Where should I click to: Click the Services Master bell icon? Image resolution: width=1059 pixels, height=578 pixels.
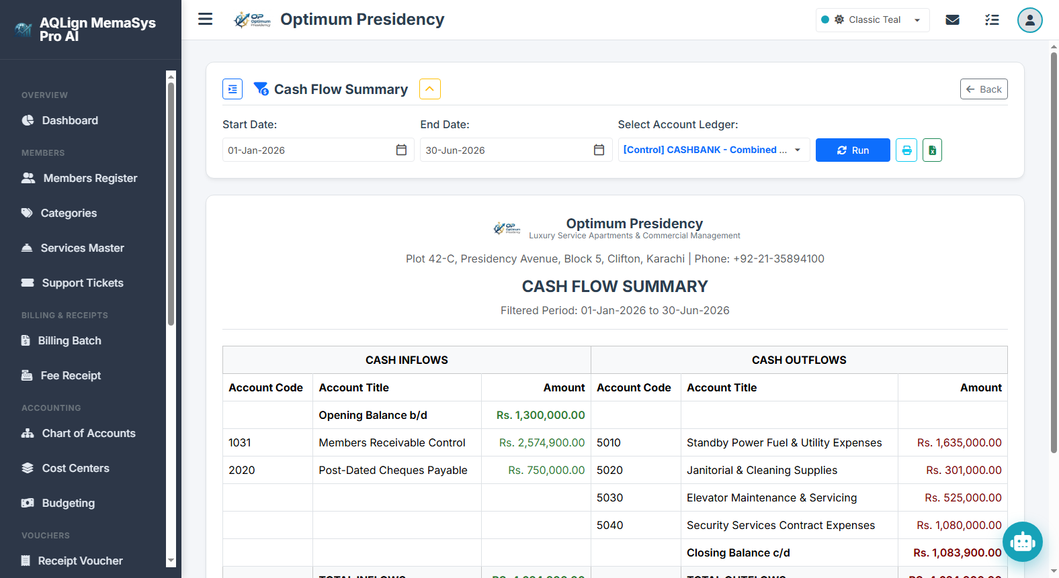(27, 248)
